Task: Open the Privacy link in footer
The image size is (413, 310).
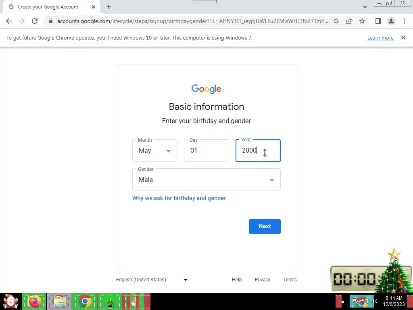Action: [262, 280]
